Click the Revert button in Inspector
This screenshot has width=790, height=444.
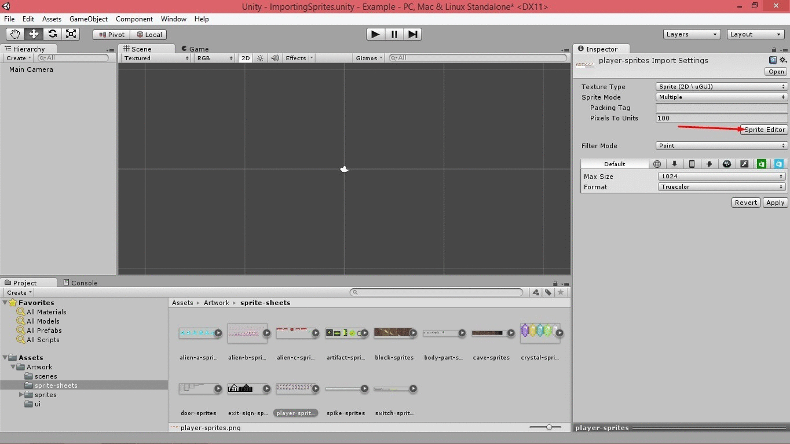[746, 203]
